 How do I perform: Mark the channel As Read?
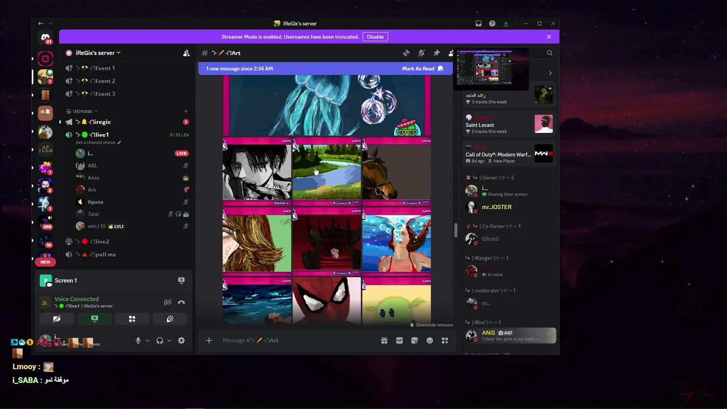(x=423, y=69)
